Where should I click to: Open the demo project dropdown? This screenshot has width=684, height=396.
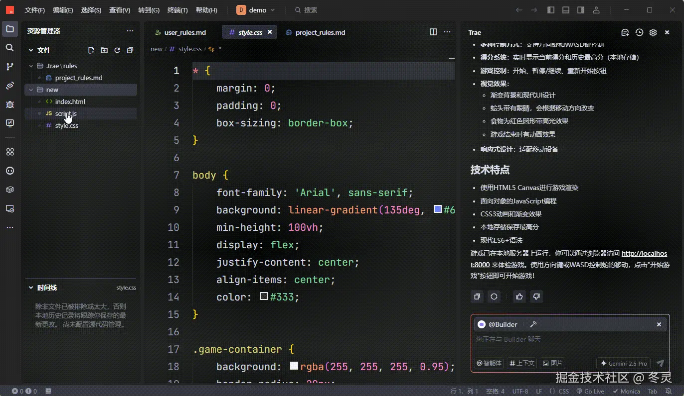256,10
